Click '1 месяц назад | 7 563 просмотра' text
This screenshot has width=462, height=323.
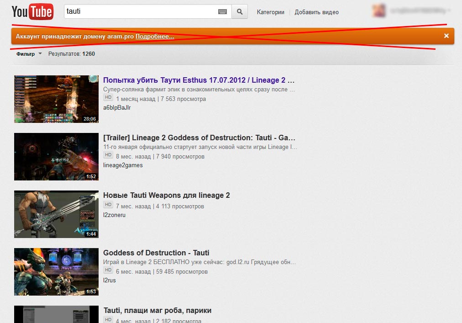click(161, 99)
